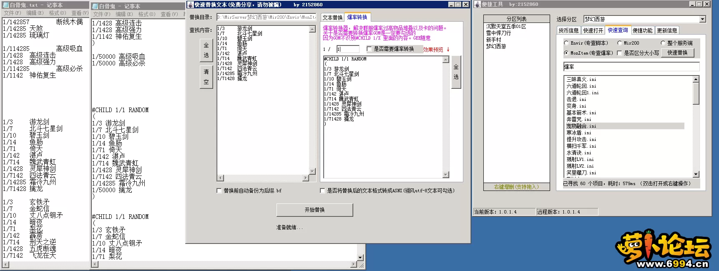Screen dimensions: 719x271
Task: Click the 快速替换 button
Action: point(677,53)
